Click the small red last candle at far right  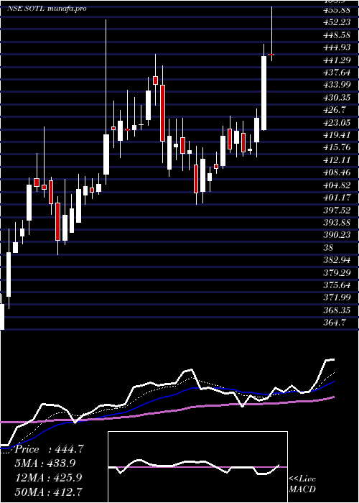click(271, 55)
